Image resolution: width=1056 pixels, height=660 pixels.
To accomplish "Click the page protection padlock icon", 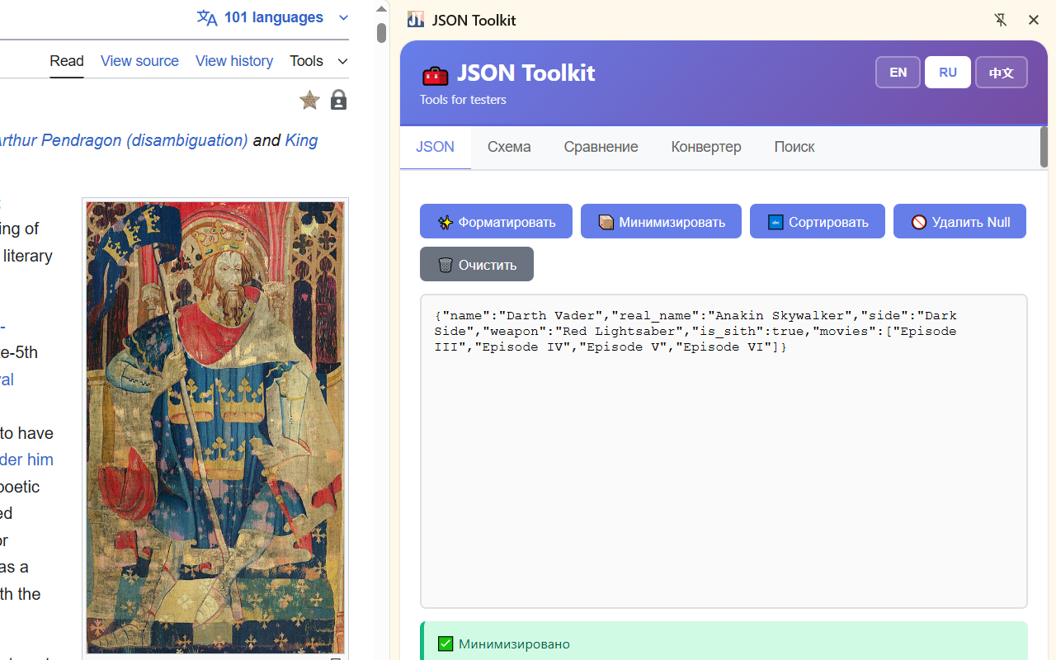I will 338,101.
